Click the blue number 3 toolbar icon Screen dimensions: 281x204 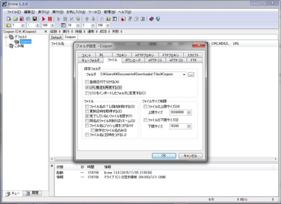(x=143, y=19)
